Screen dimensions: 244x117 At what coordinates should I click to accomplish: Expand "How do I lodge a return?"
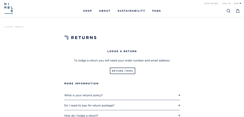[81, 115]
